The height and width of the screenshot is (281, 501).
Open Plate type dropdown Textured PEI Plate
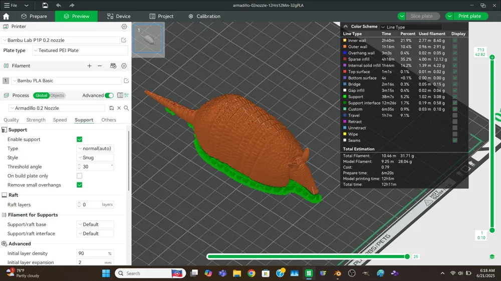(x=80, y=50)
